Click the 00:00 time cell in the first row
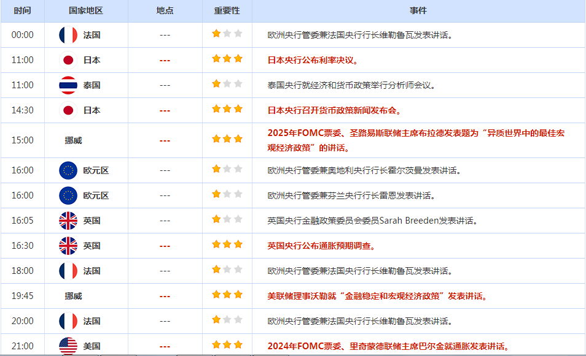 tap(23, 35)
